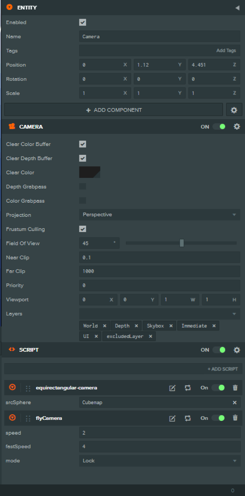Click the Field Of View value 45
This screenshot has width=245, height=496.
coord(99,243)
